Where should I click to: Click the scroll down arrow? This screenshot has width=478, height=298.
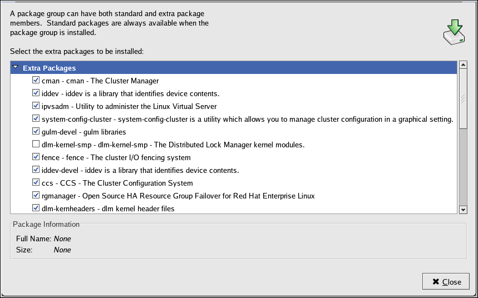click(462, 210)
